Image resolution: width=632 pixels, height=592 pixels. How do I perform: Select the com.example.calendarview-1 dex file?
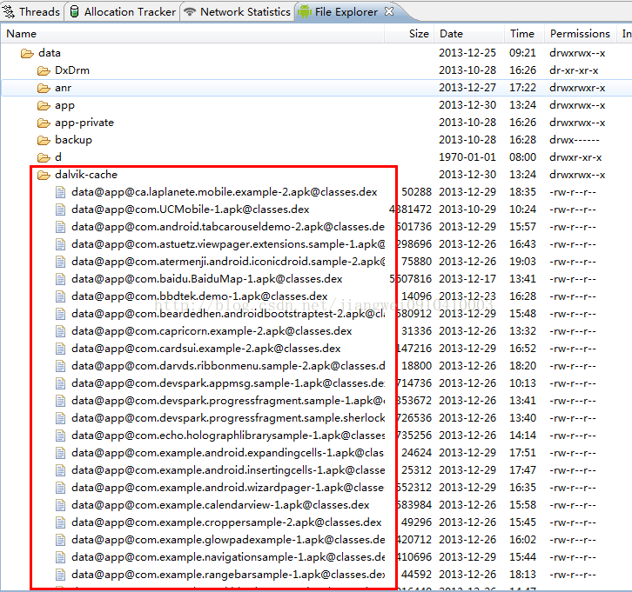pyautogui.click(x=220, y=505)
